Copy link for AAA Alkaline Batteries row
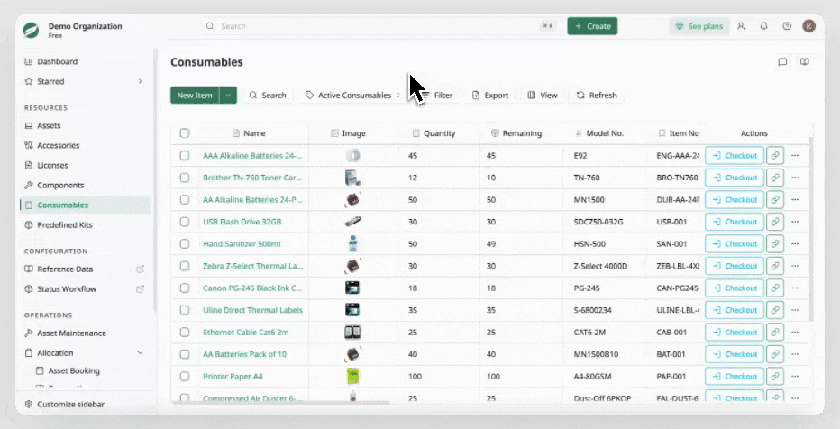This screenshot has height=429, width=840. (774, 156)
